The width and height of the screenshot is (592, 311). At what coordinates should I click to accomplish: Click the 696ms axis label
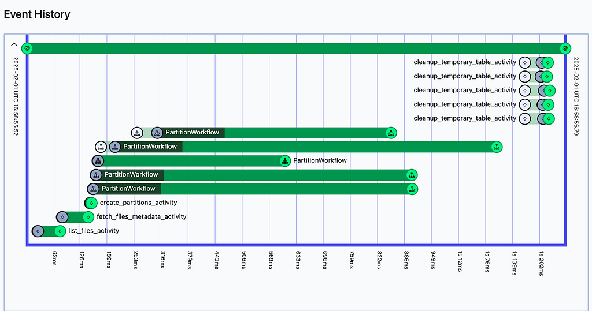coord(325,260)
